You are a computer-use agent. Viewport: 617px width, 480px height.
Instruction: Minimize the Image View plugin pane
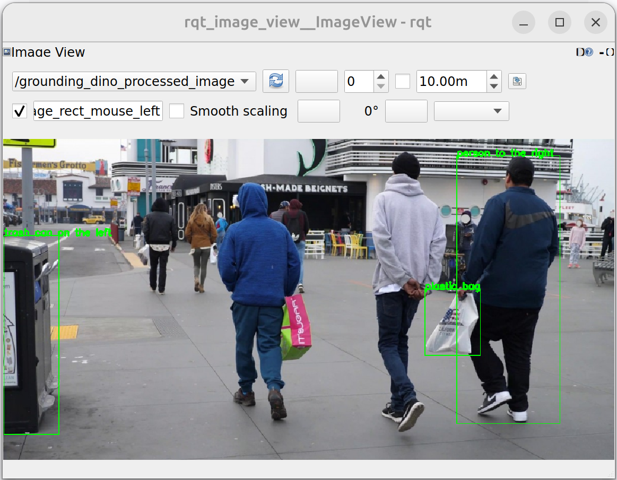[x=602, y=53]
